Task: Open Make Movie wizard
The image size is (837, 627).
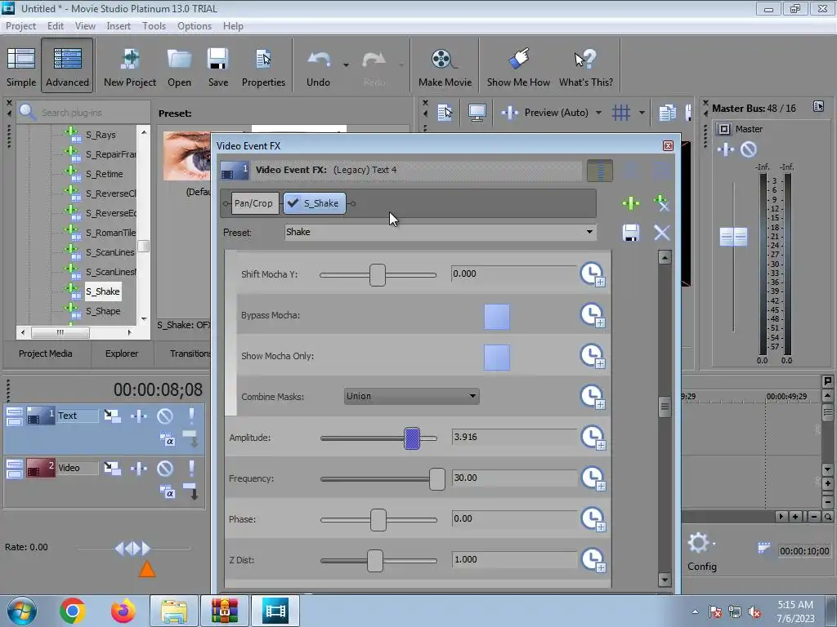Action: (445, 67)
